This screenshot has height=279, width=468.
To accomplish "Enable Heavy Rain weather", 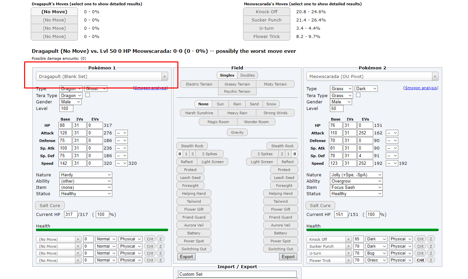I will click(x=237, y=113).
